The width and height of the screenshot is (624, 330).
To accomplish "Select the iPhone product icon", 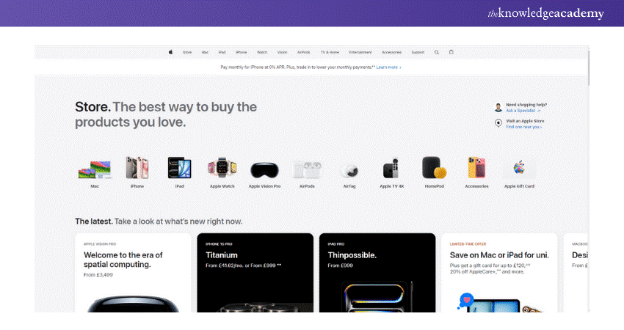I will click(137, 169).
